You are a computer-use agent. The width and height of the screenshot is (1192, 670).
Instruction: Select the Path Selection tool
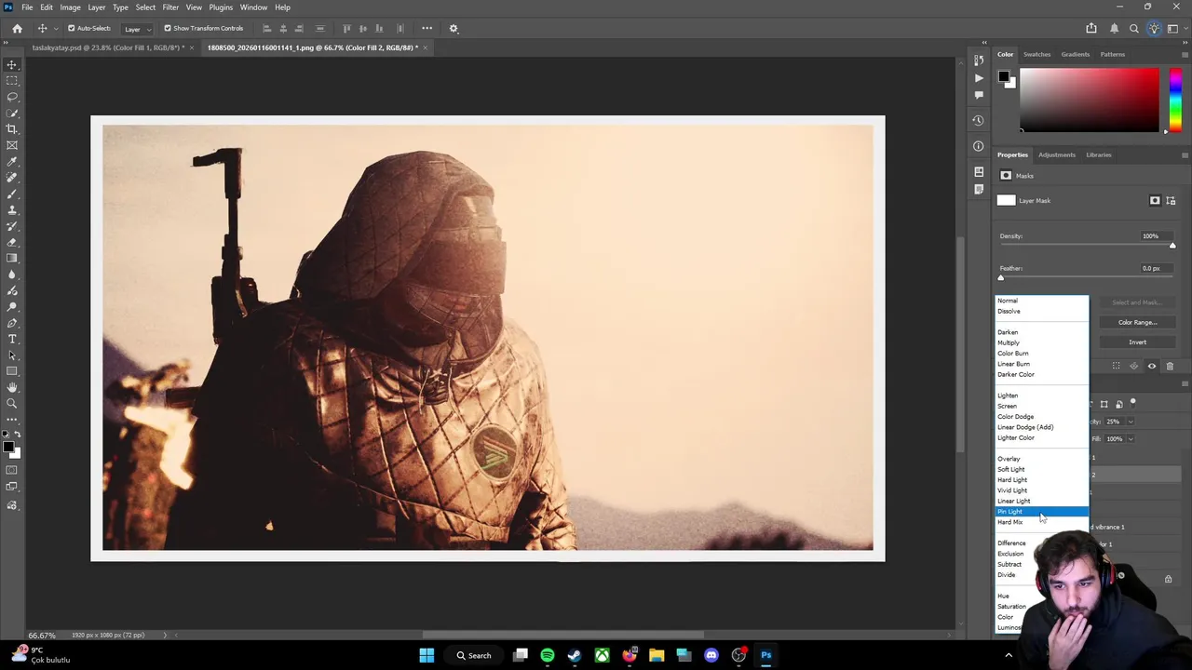pyautogui.click(x=12, y=355)
